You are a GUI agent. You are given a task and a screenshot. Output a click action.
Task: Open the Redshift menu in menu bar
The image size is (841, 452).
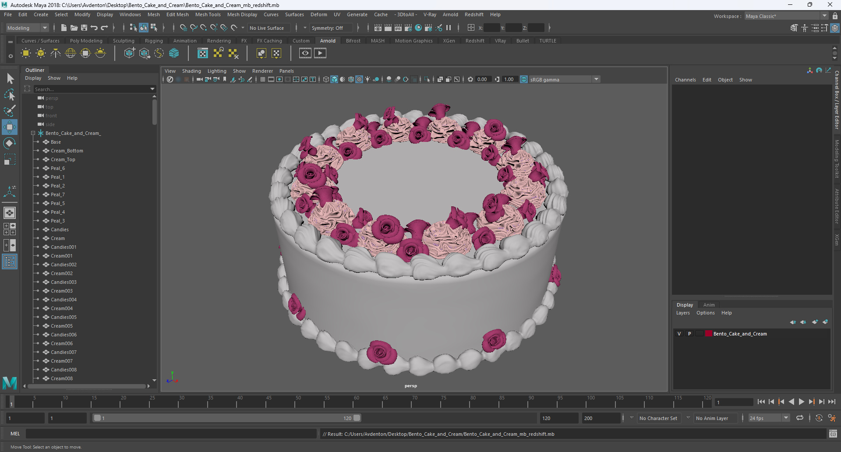tap(474, 14)
